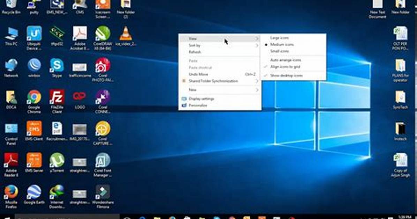Select the Corel CONNECT shortcut icon
The height and width of the screenshot is (219, 417).
(x=103, y=101)
